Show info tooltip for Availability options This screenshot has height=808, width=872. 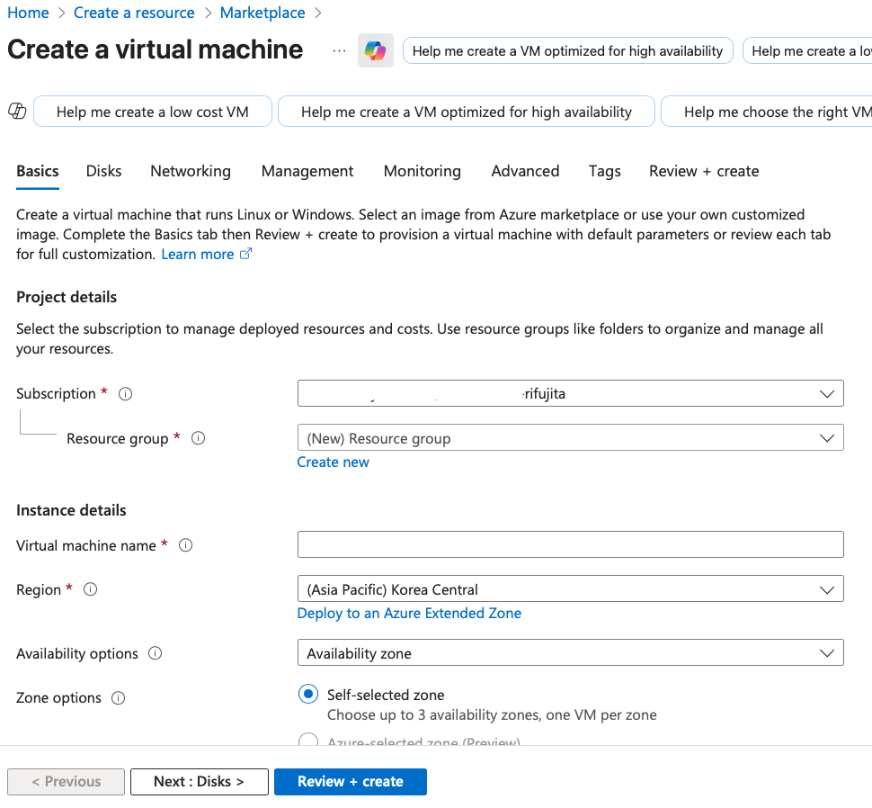click(x=156, y=653)
